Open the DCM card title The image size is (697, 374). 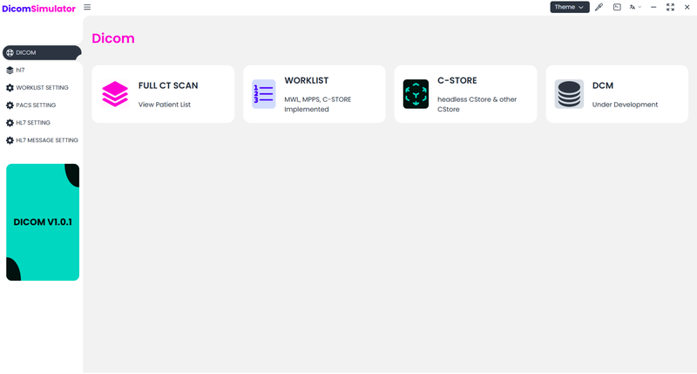click(x=603, y=85)
